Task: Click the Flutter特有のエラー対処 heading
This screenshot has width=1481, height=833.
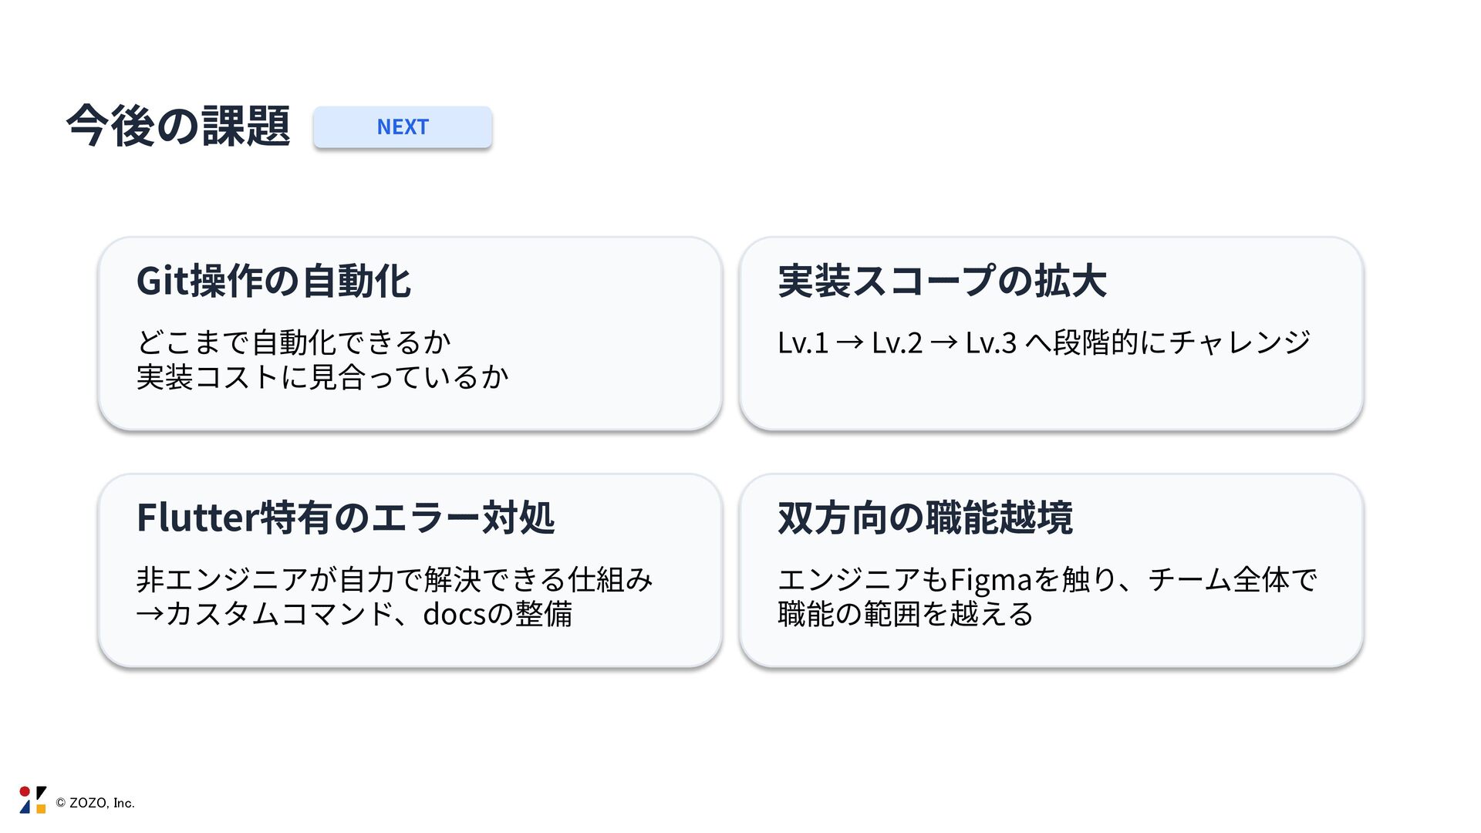Action: click(345, 518)
